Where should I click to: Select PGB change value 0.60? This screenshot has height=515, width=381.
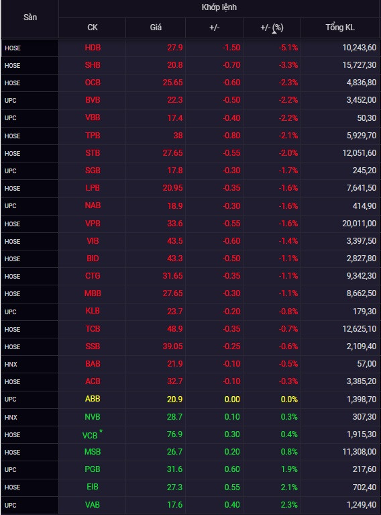[x=232, y=469]
